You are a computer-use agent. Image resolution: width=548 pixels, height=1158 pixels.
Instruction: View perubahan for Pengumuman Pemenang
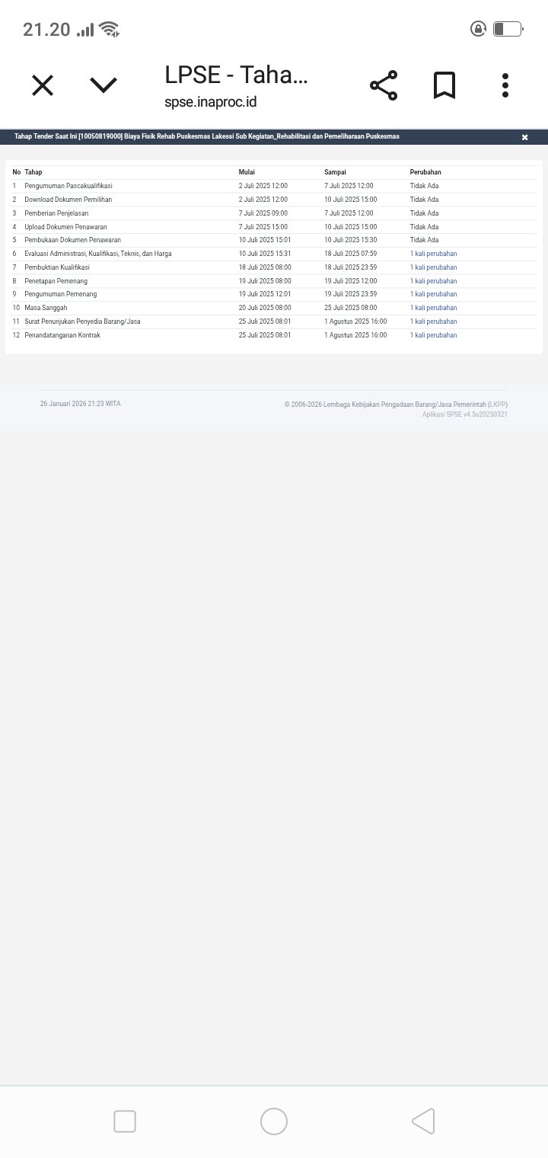(x=433, y=294)
